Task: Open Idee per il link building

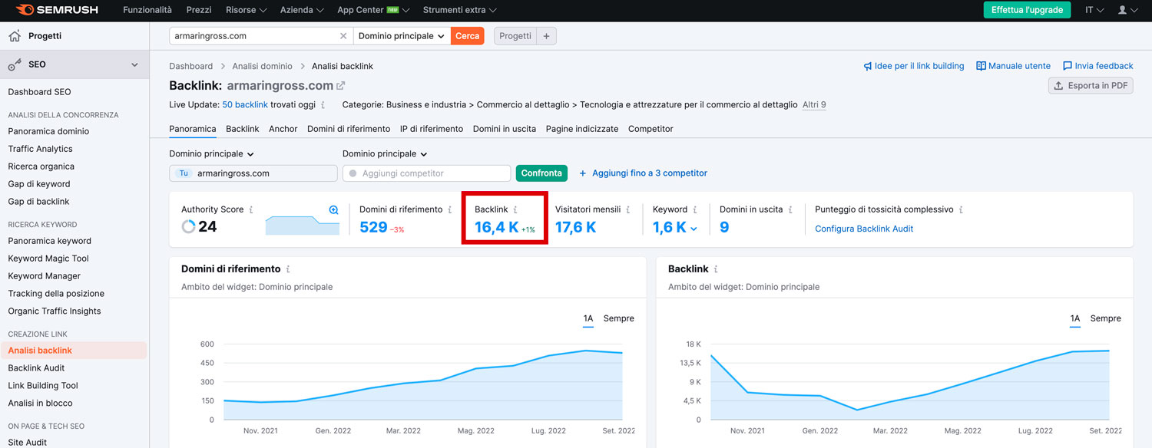Action: point(914,66)
